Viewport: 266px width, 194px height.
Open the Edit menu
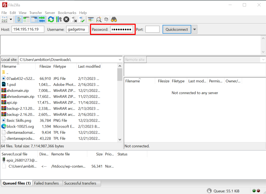[13, 13]
